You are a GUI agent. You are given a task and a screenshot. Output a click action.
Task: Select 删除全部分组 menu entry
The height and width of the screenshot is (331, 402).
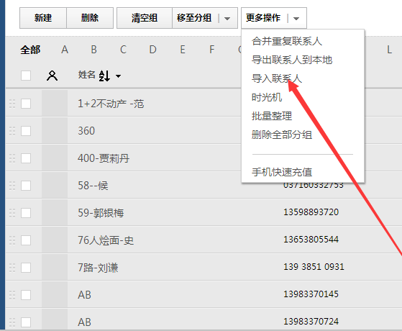[x=282, y=135]
